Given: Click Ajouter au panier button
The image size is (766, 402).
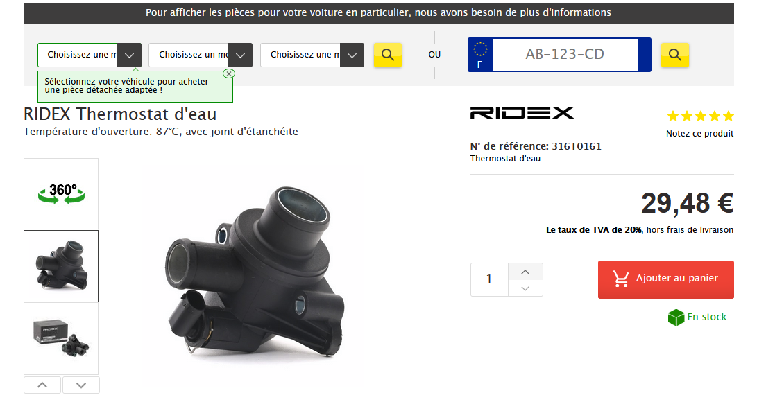Looking at the screenshot, I should point(666,279).
